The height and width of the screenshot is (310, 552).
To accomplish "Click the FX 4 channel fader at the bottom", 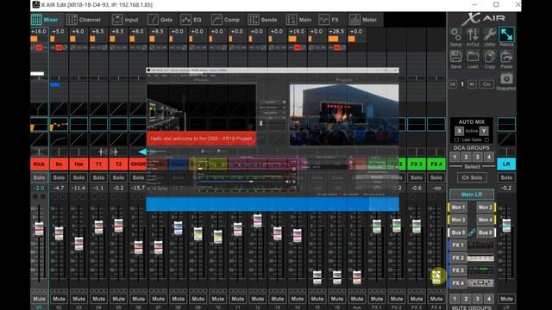I will [x=436, y=276].
